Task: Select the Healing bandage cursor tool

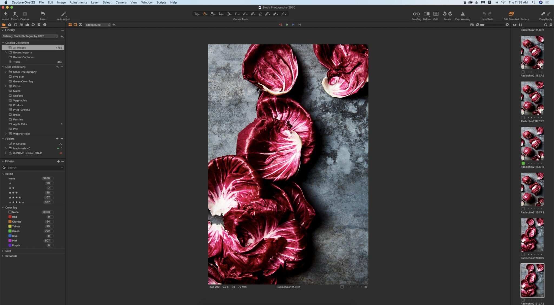Action: point(253,14)
